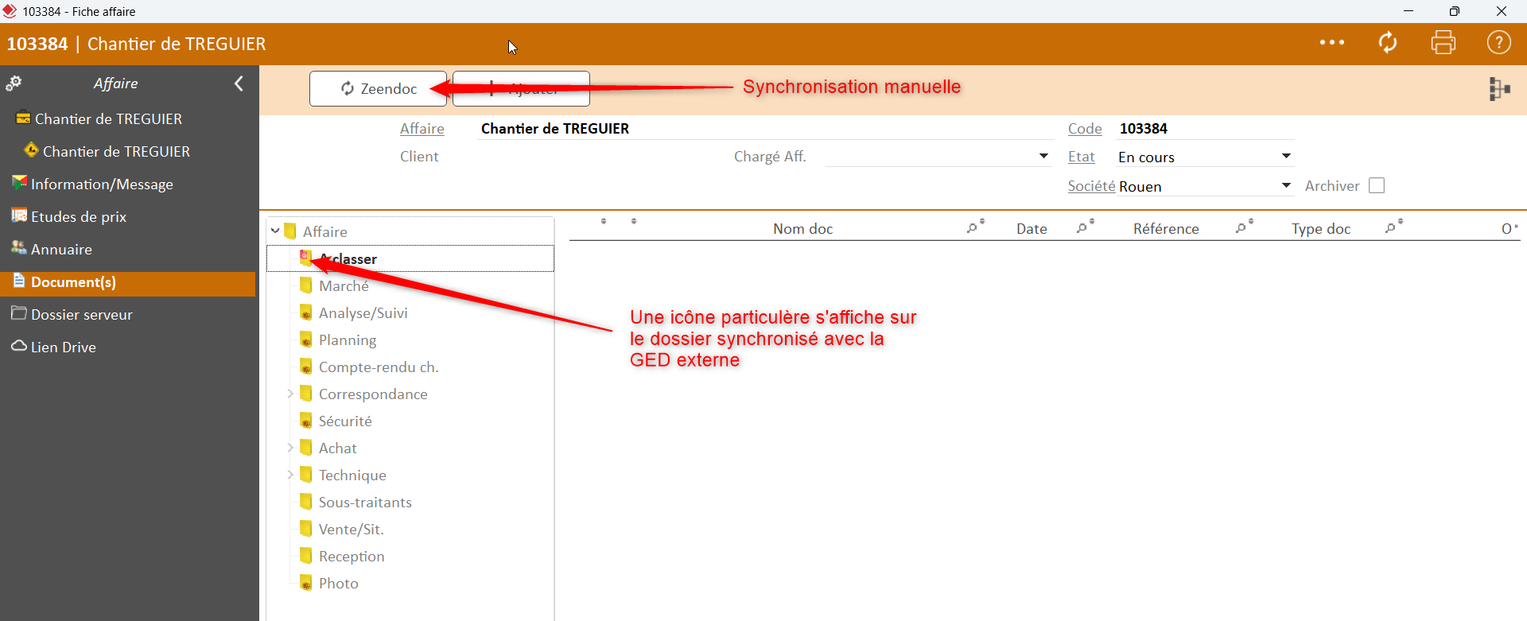The width and height of the screenshot is (1527, 621).
Task: Open Dossier serveur in sidebar
Action: click(x=81, y=315)
